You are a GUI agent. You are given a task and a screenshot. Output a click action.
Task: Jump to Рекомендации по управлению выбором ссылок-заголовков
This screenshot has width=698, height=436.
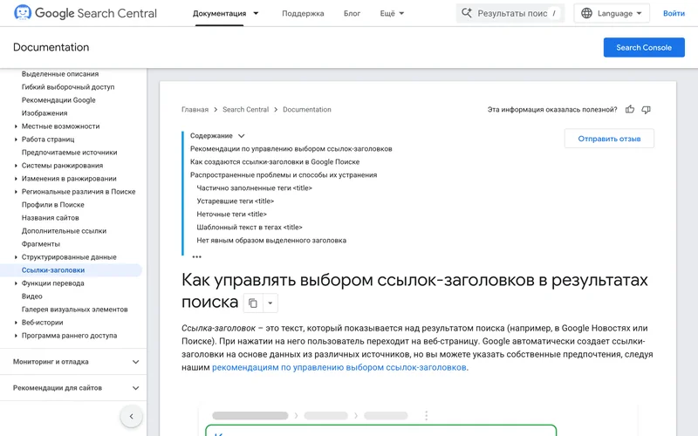pyautogui.click(x=291, y=148)
